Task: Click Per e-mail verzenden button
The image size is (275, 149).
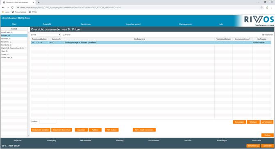Action: (x=144, y=130)
